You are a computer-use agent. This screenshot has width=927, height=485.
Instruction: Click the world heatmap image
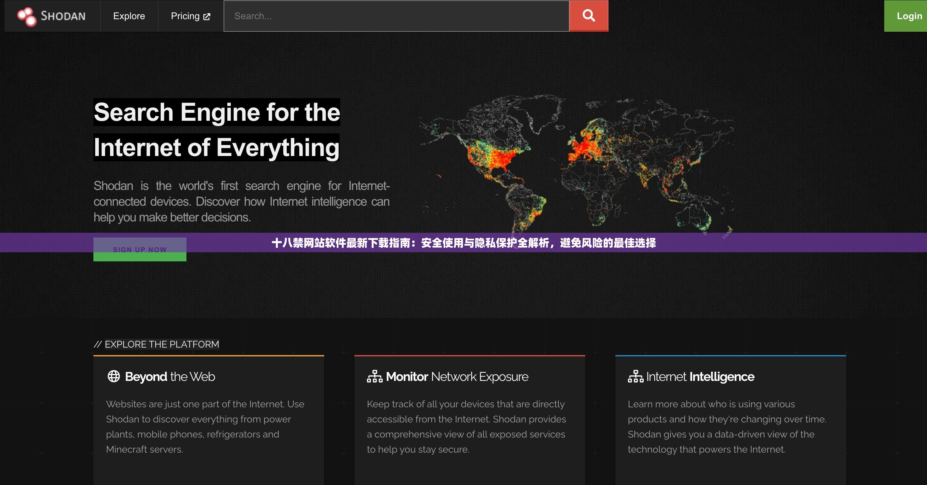click(x=576, y=162)
